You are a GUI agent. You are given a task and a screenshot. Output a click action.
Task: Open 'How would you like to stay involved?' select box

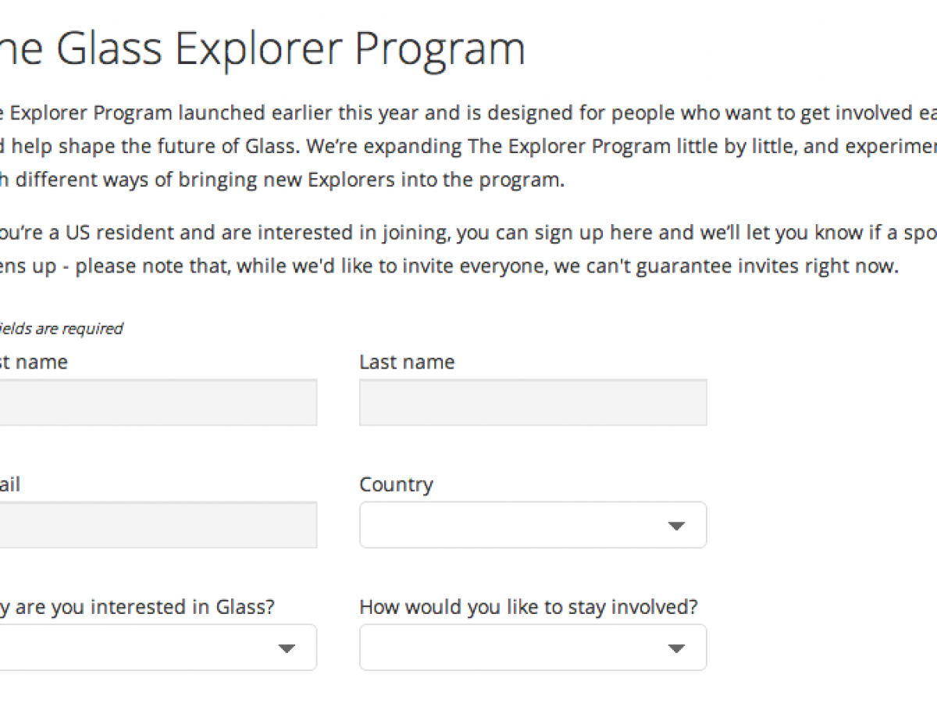[x=515, y=648]
